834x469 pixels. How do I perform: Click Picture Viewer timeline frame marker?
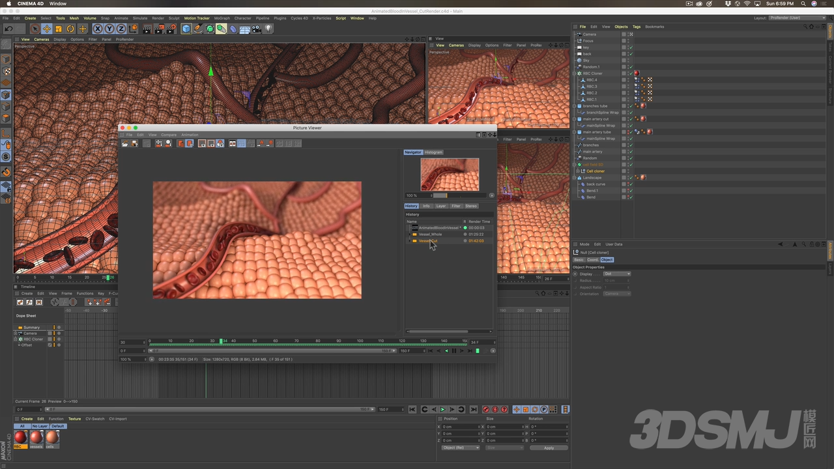pos(222,341)
